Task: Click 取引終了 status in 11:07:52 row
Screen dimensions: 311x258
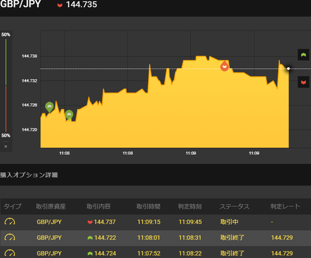Action: click(232, 253)
